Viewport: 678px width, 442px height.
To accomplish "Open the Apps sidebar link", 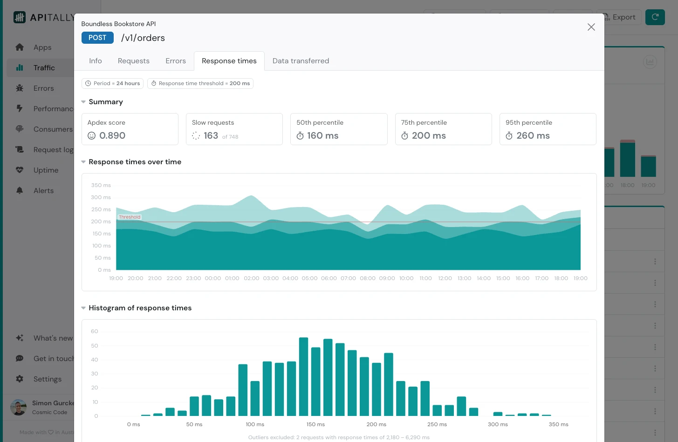I will pos(42,47).
